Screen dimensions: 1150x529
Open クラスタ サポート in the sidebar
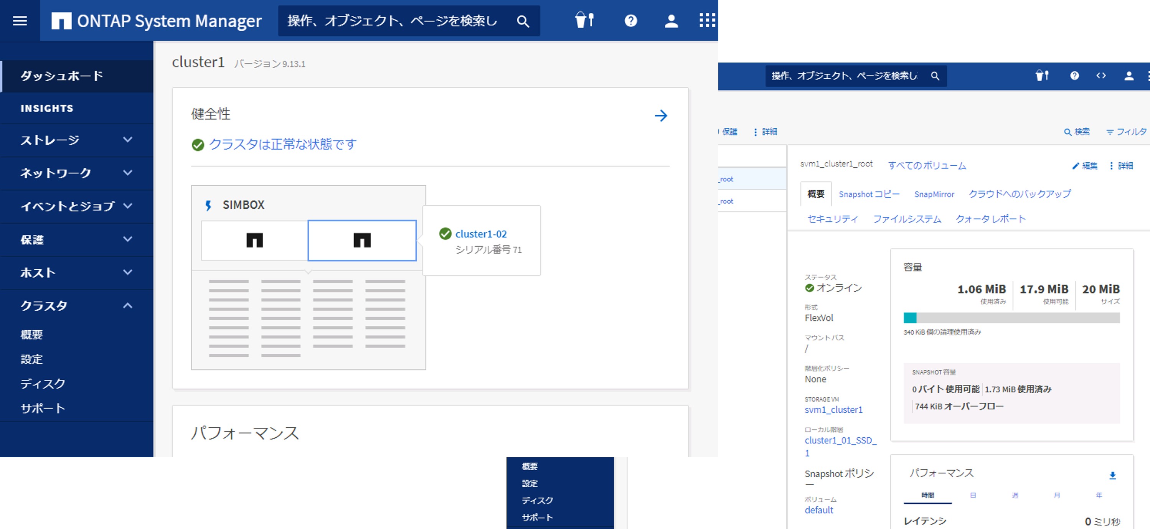(x=43, y=409)
